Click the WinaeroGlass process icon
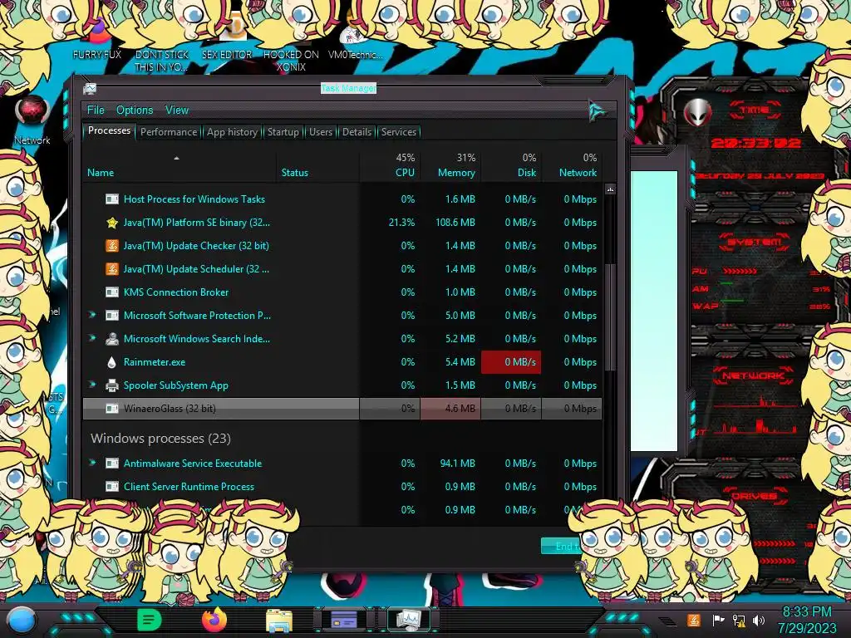Screen dimensions: 851x638 pos(112,409)
